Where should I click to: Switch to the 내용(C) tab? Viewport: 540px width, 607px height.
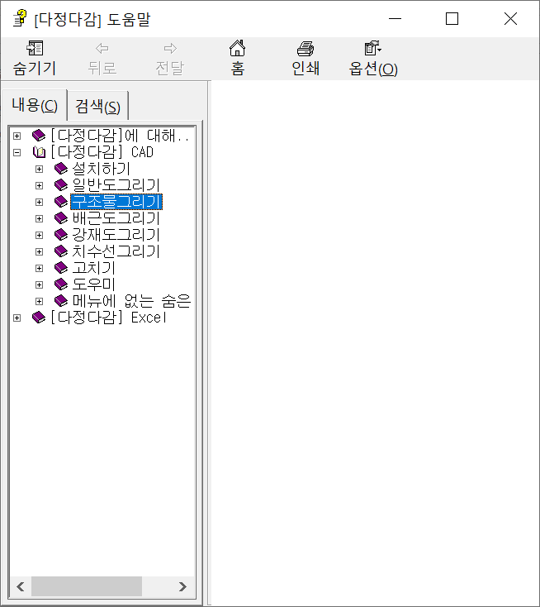click(x=35, y=105)
